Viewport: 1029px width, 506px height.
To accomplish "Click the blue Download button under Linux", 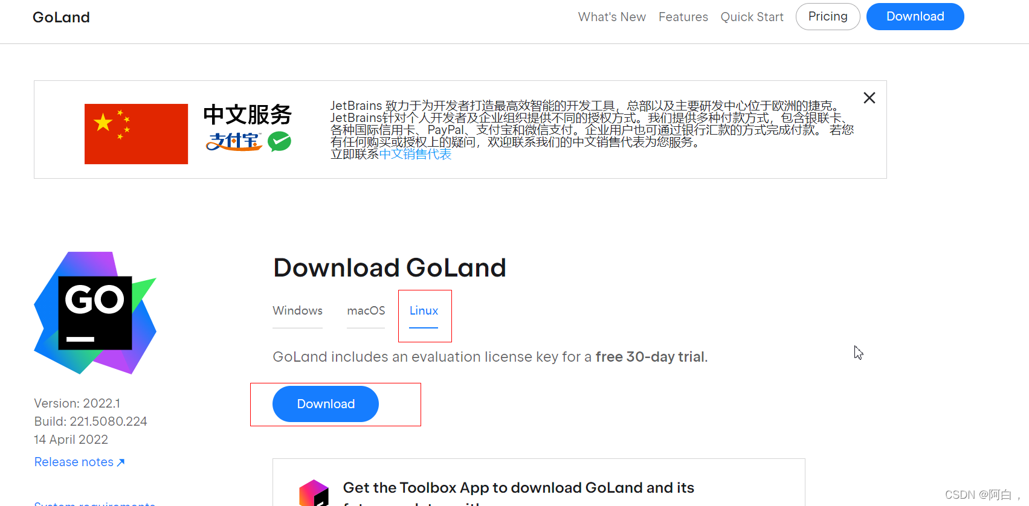I will 326,404.
